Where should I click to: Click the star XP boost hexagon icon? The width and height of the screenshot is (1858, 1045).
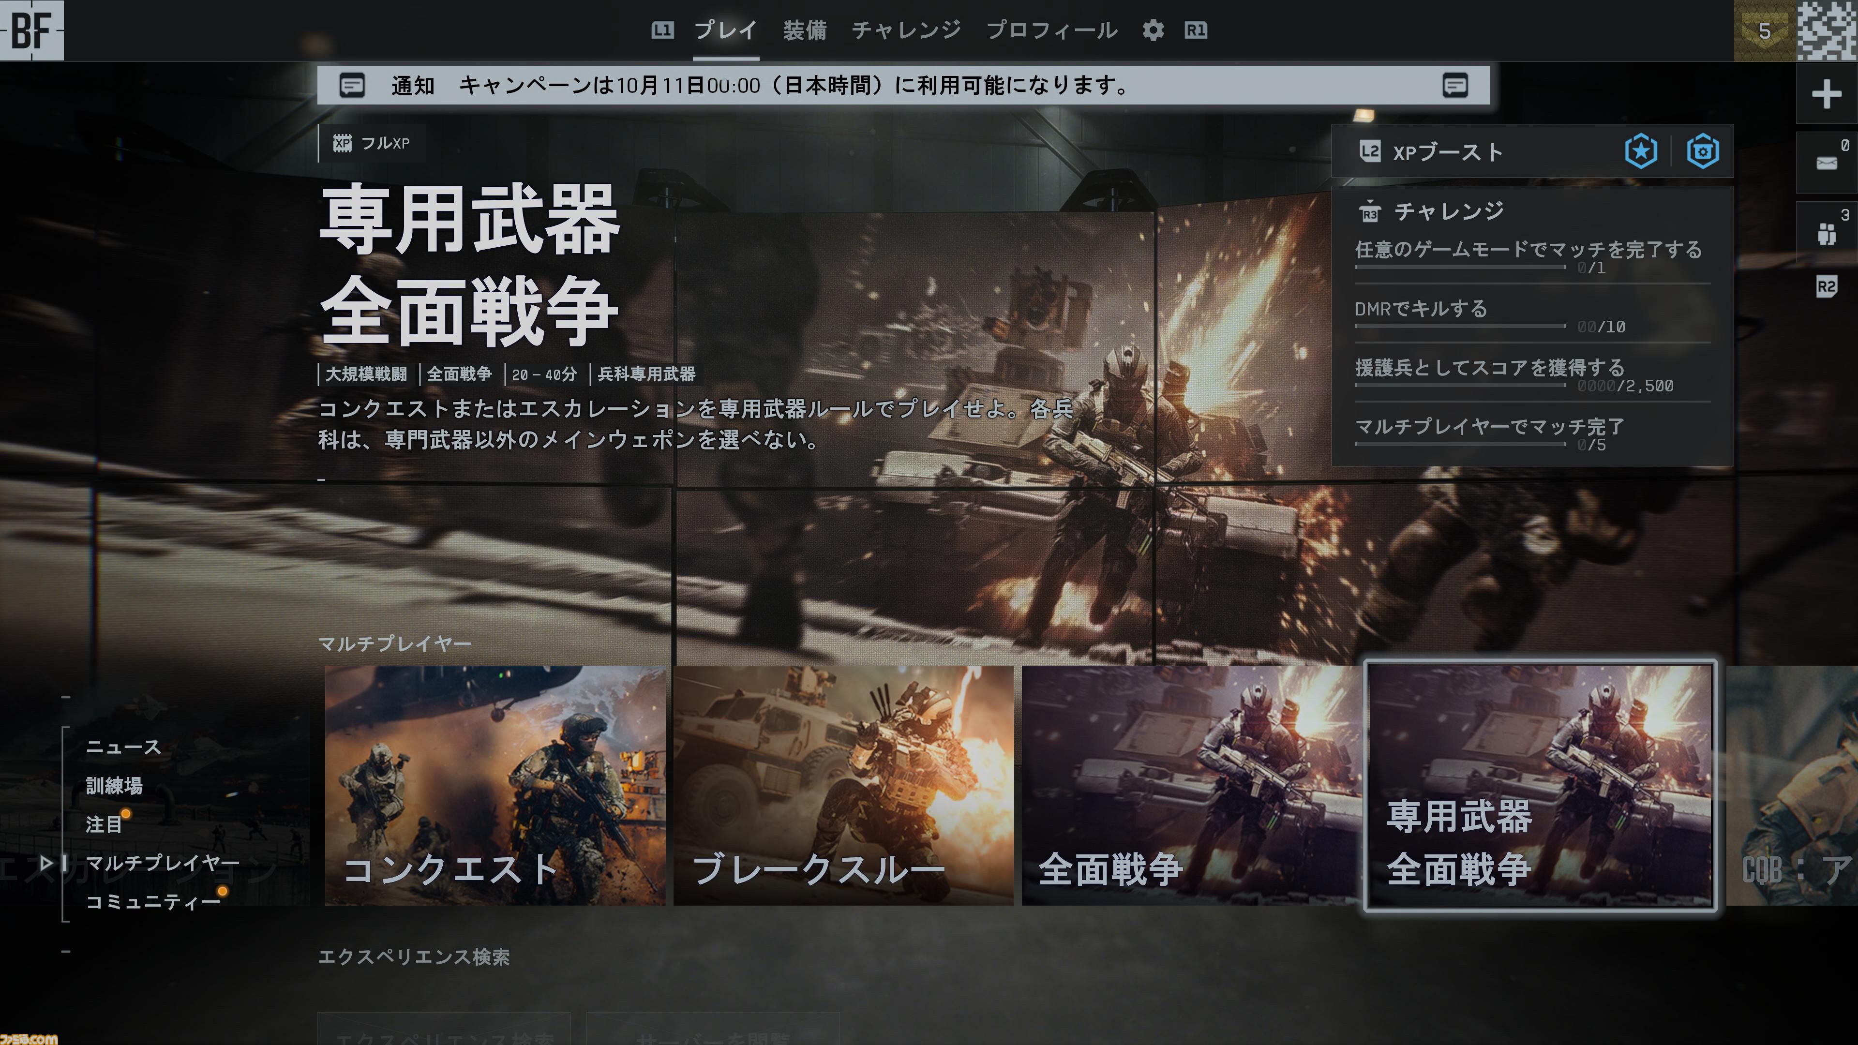(x=1641, y=151)
